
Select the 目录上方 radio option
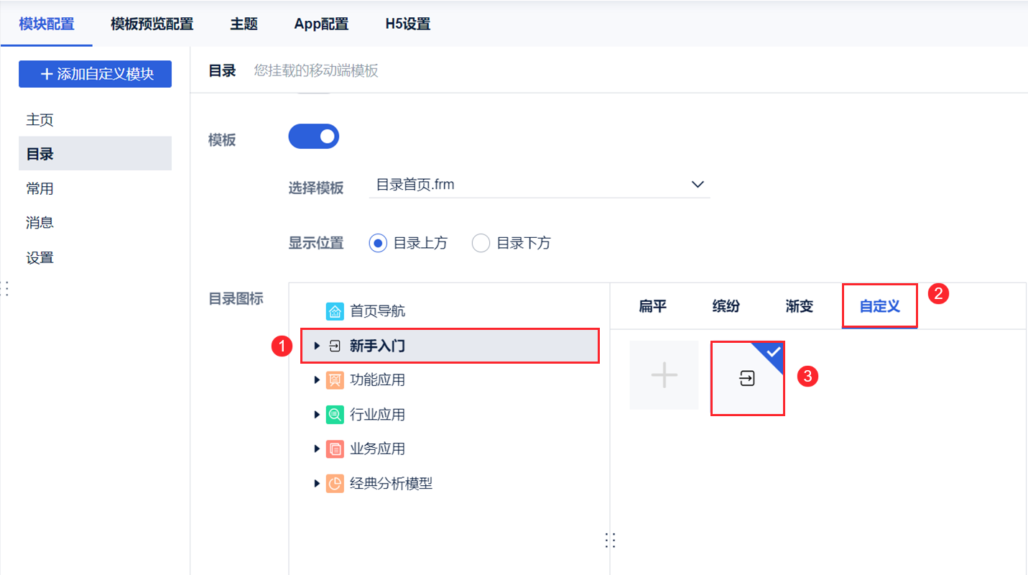tap(378, 243)
